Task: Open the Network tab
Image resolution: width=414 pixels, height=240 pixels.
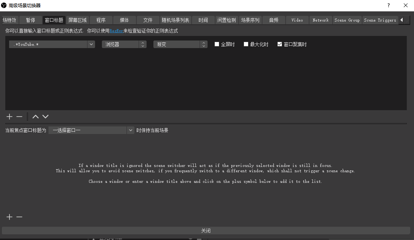Action: (321, 20)
